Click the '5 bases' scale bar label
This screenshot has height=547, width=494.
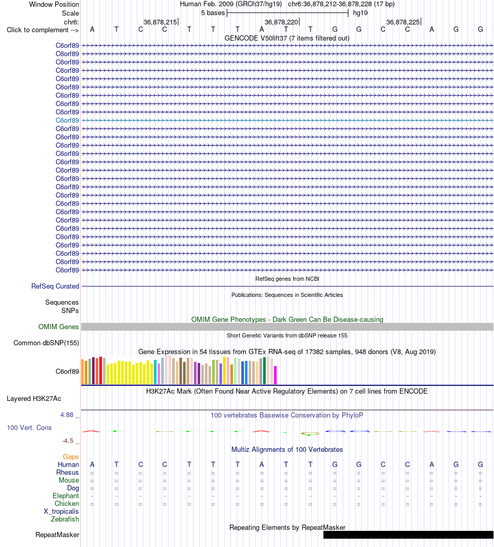(213, 13)
